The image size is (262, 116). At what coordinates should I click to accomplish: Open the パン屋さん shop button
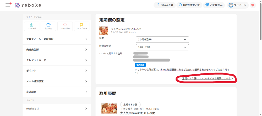coord(214,5)
